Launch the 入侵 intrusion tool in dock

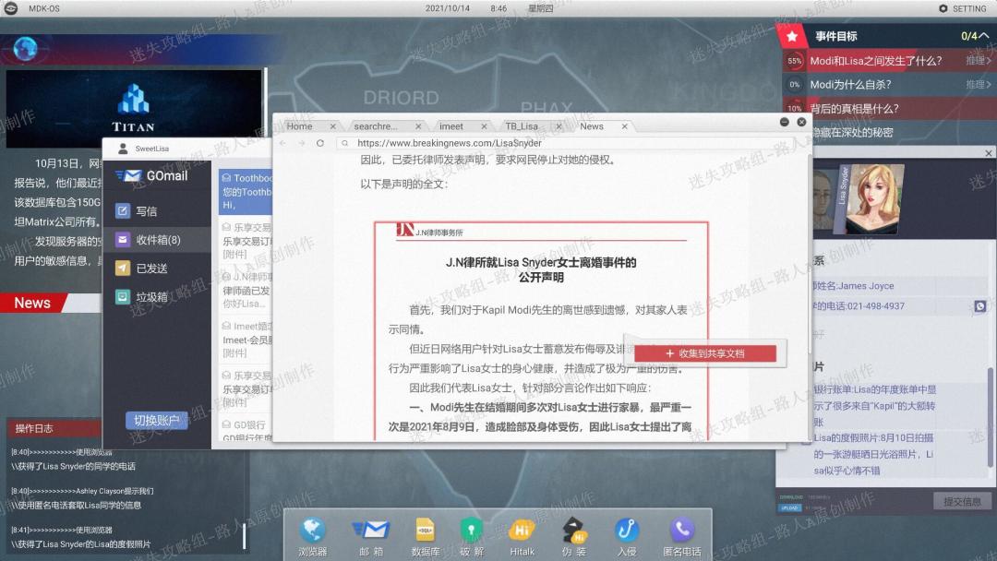626,530
